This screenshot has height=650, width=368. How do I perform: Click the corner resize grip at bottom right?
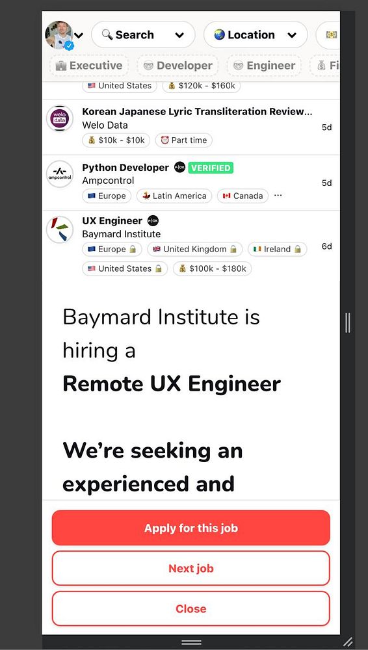[348, 642]
